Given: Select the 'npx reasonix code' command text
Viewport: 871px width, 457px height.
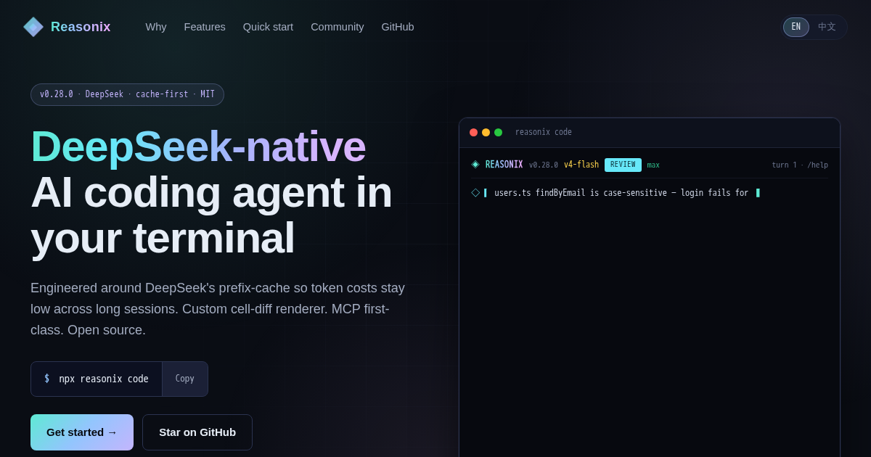Looking at the screenshot, I should tap(104, 379).
